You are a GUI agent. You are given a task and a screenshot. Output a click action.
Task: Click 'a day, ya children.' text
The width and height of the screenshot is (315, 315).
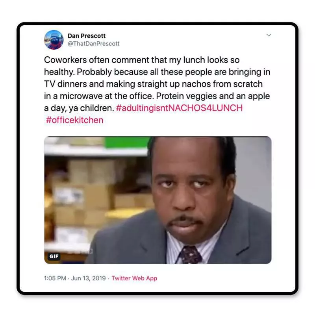79,108
